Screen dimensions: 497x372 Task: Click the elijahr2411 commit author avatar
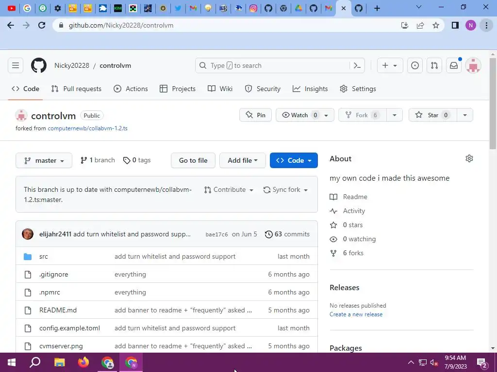click(28, 234)
